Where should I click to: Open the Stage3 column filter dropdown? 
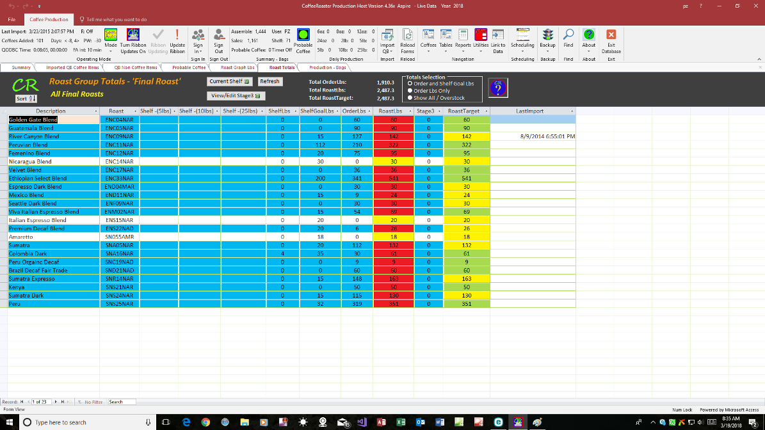pos(439,111)
